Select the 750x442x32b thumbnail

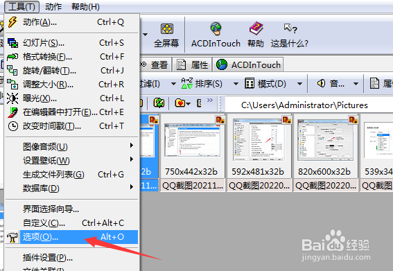point(192,140)
